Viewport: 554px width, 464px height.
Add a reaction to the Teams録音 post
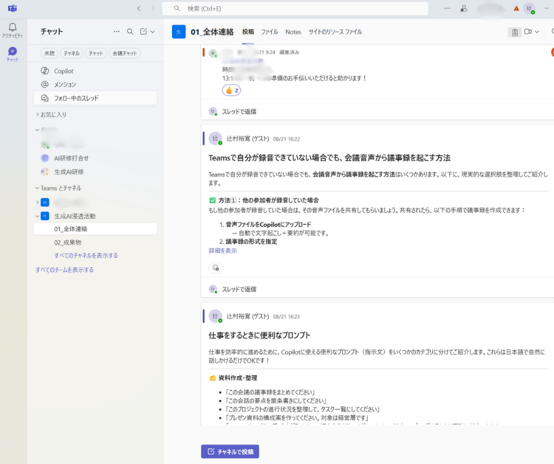point(216,268)
